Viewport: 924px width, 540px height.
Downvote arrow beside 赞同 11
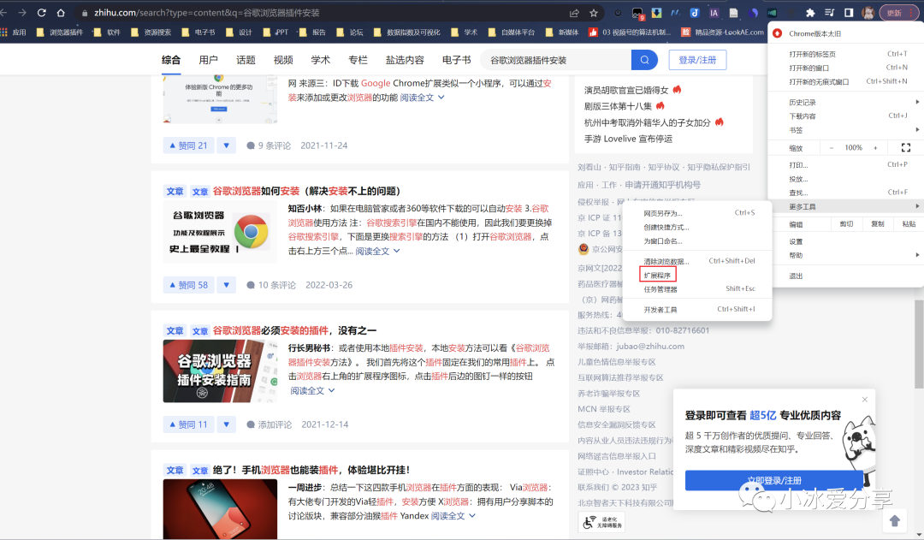[x=226, y=424]
